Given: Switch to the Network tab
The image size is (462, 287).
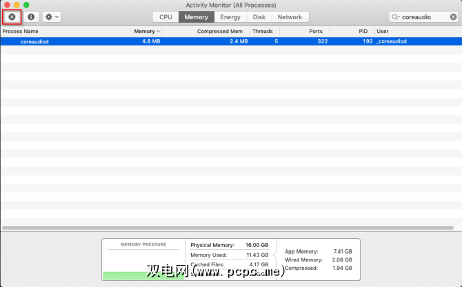Looking at the screenshot, I should (x=290, y=17).
